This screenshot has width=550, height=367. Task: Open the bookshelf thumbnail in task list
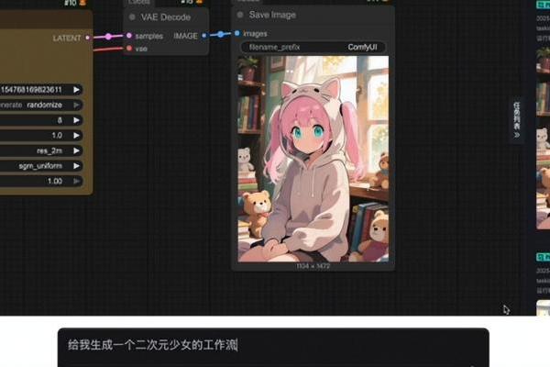click(x=544, y=139)
